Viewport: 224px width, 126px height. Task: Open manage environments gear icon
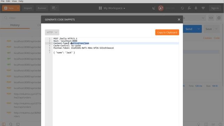[219, 18]
